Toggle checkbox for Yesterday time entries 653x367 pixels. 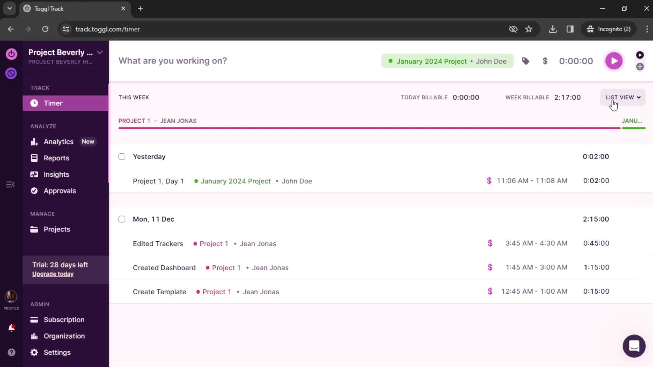121,156
